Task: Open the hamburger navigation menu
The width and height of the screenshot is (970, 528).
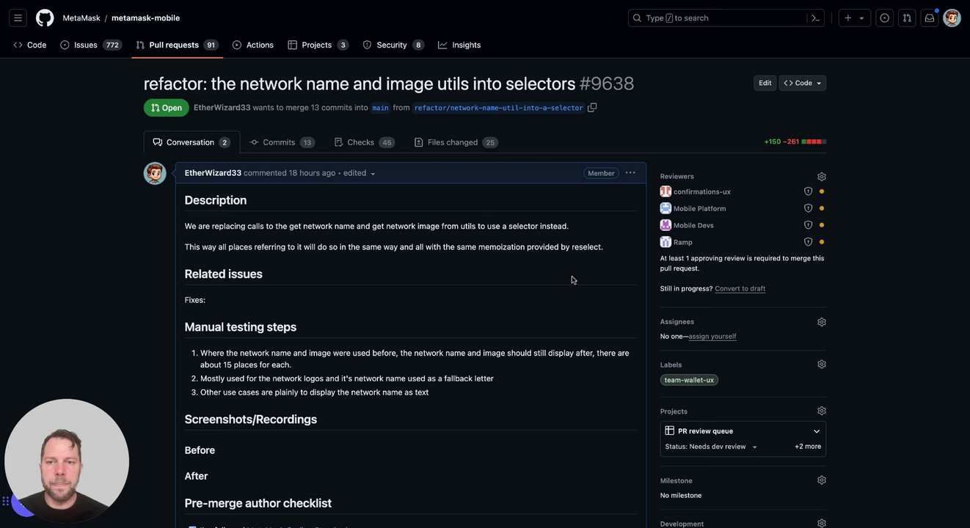Action: [18, 18]
